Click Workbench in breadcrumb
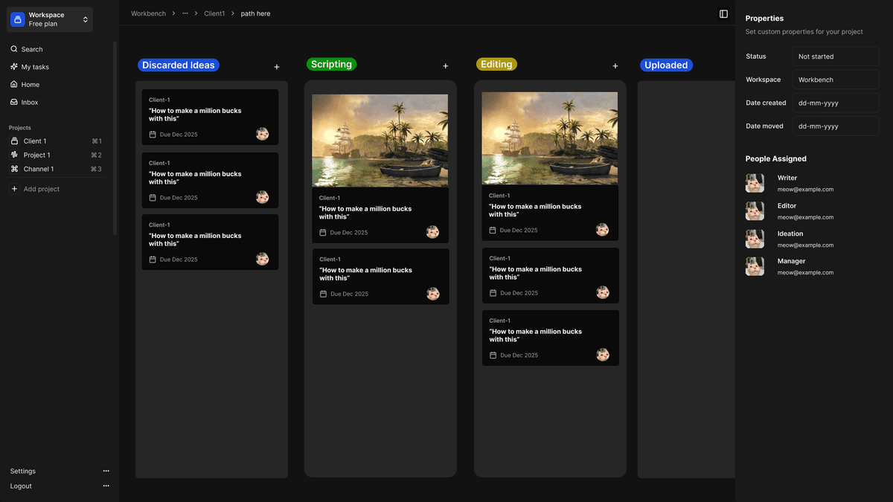This screenshot has width=893, height=502. click(x=148, y=13)
